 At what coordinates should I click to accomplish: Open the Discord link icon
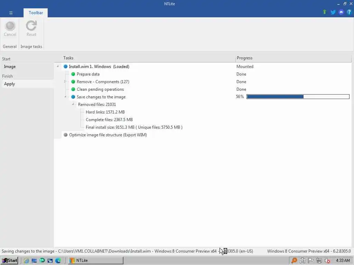click(341, 12)
